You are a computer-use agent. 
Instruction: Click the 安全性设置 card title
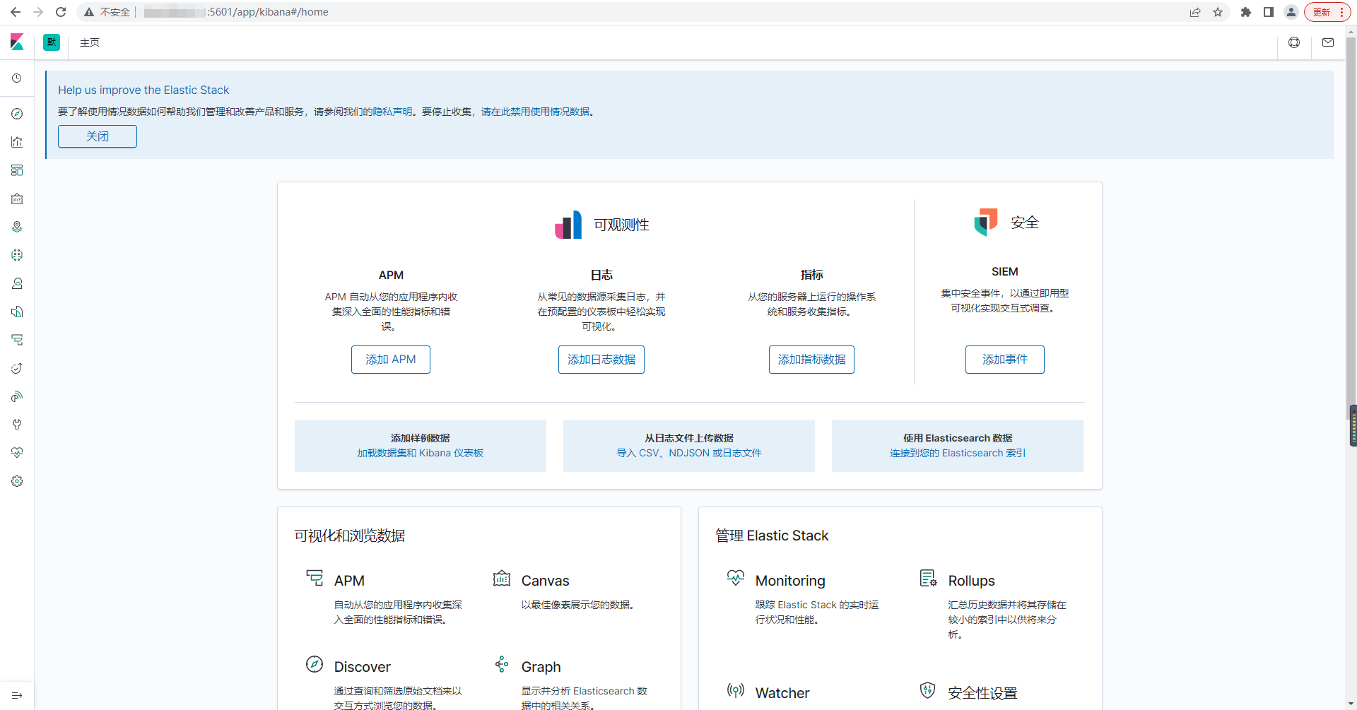coord(982,693)
